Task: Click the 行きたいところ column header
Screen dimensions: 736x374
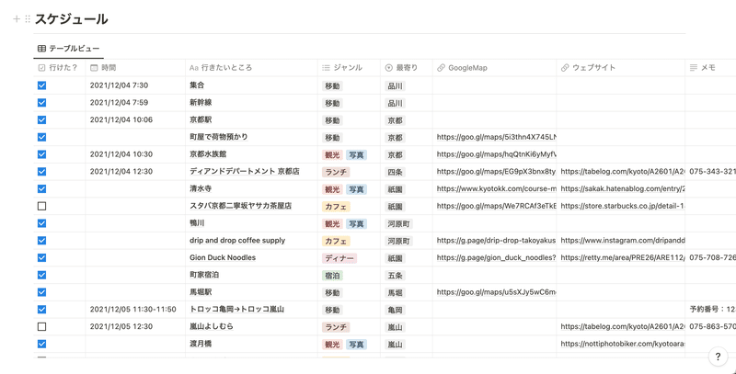Action: point(251,67)
